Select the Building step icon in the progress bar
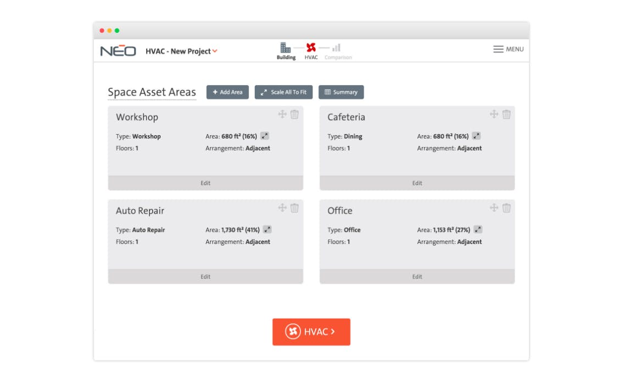The height and width of the screenshot is (390, 620). tap(285, 48)
